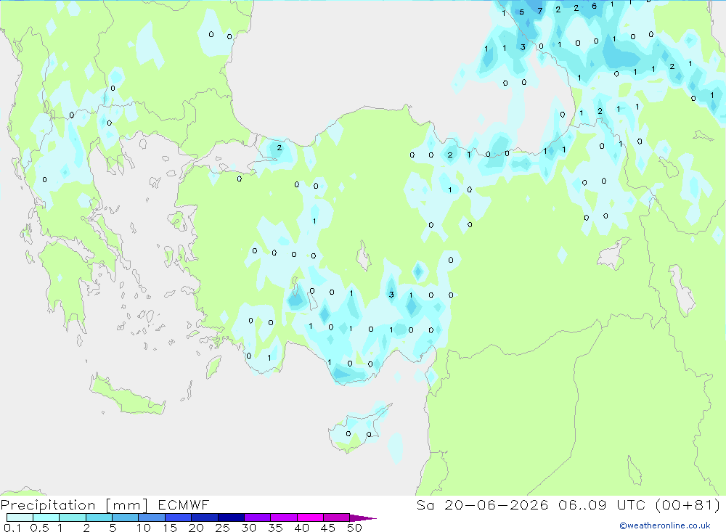726x532 pixels.
Task: Click the precipitation value '6' on the map
Action: coord(594,6)
